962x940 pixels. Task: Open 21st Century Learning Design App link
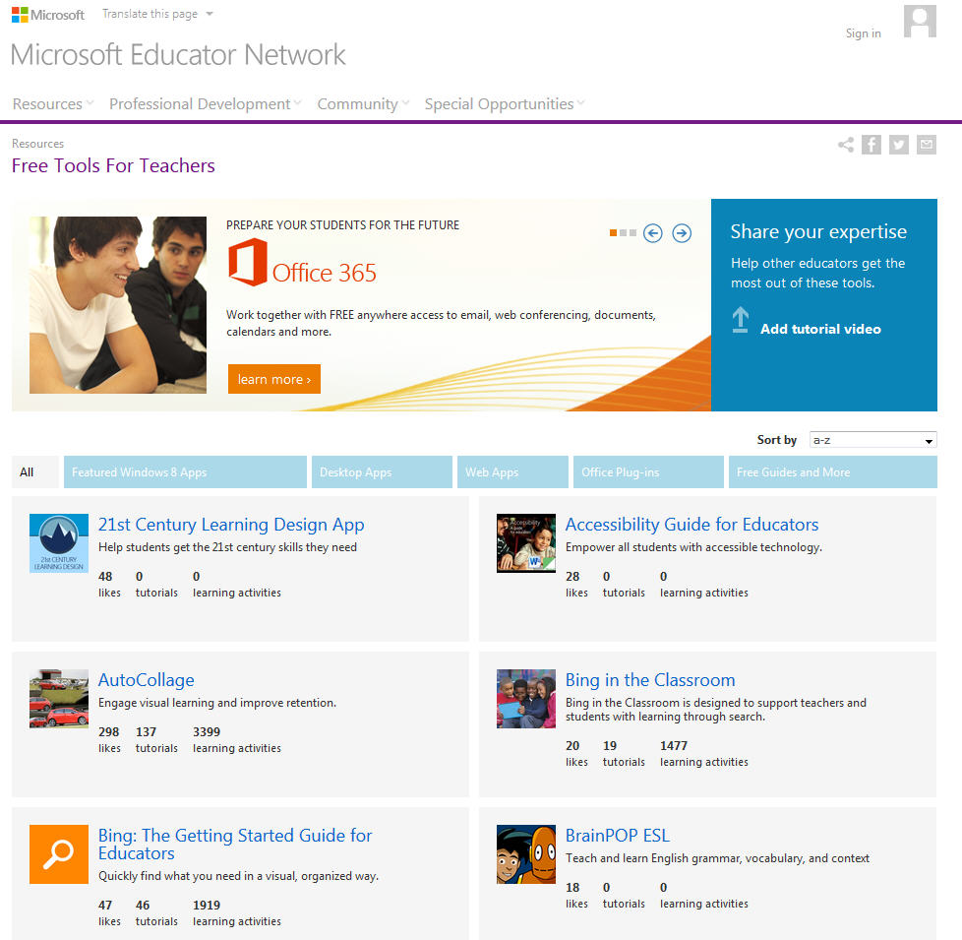231,525
